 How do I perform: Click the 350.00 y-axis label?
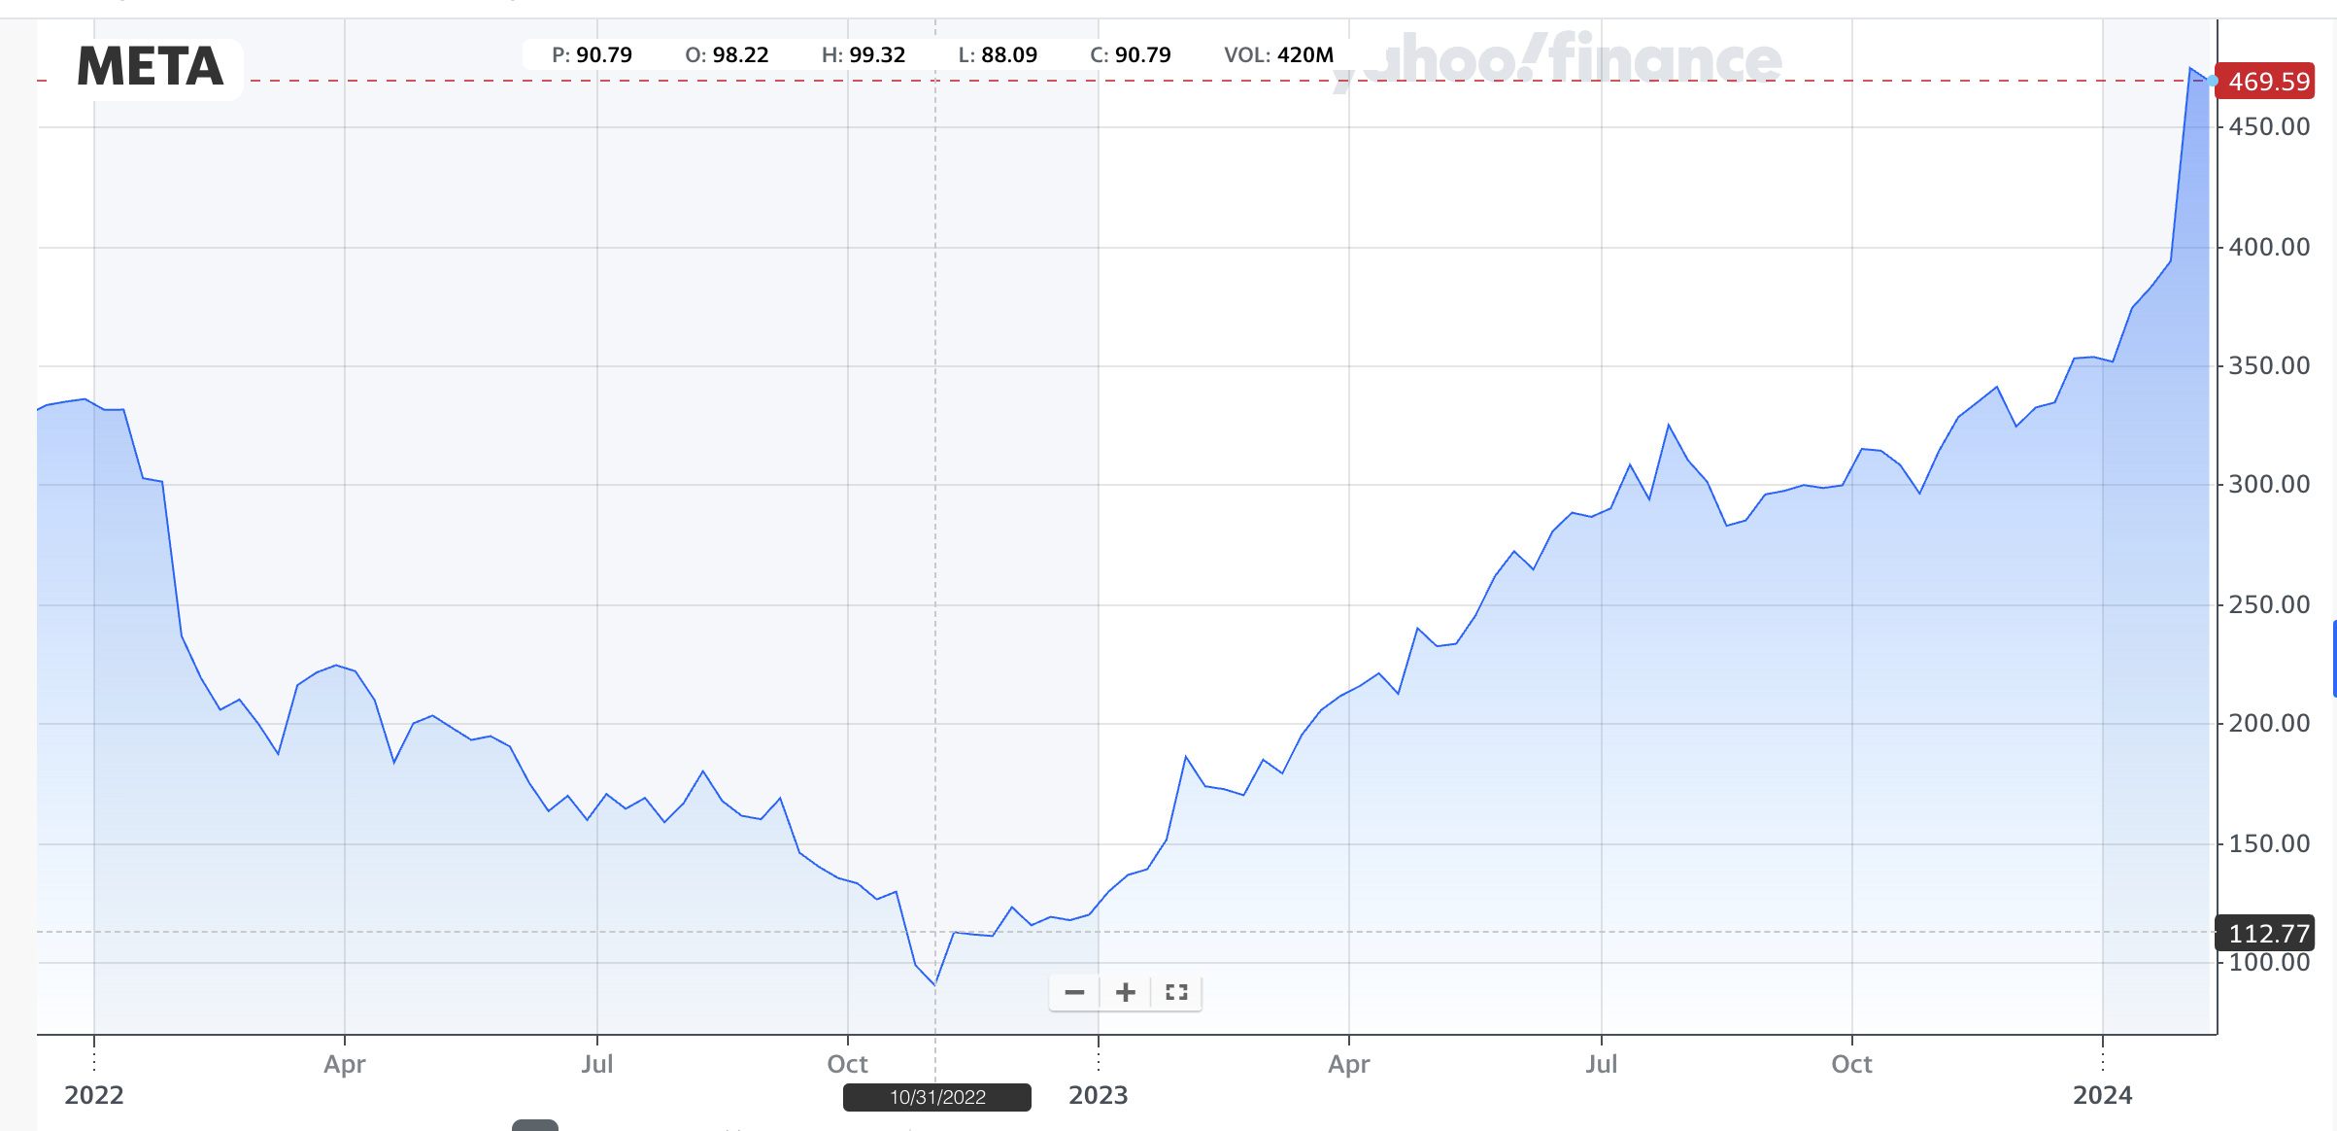coord(2269,366)
